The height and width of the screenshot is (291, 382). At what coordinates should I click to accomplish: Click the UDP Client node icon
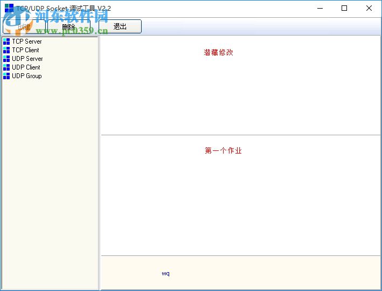pyautogui.click(x=6, y=67)
